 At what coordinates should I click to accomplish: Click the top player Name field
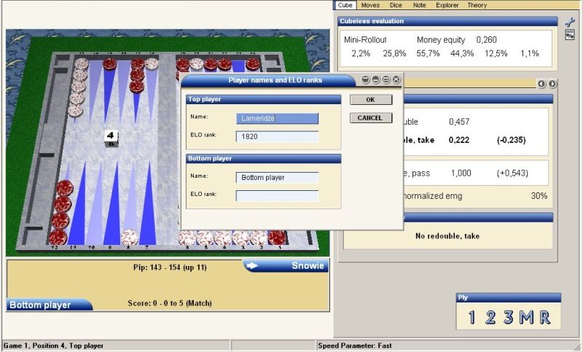(277, 118)
